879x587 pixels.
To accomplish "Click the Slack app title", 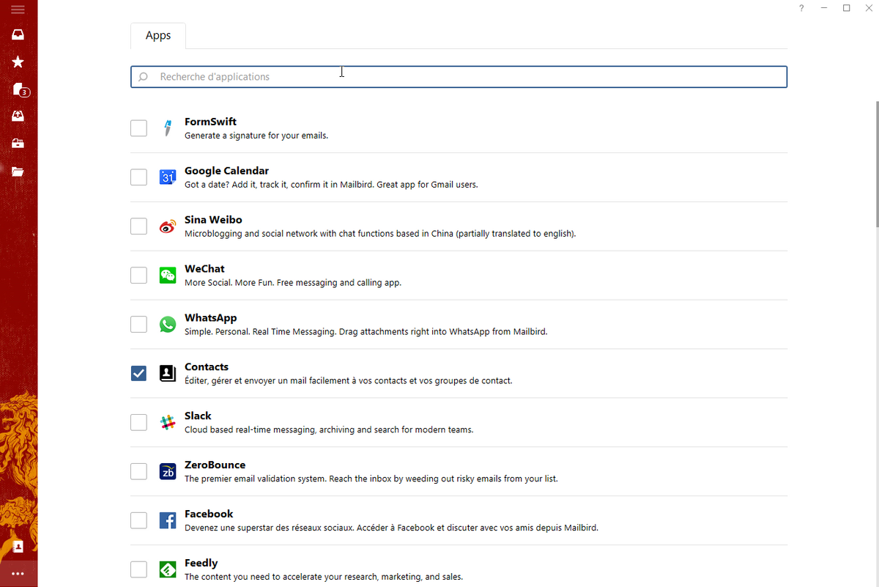I will [198, 416].
